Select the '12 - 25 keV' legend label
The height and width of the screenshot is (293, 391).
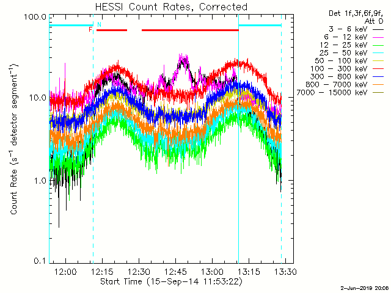pos(343,45)
